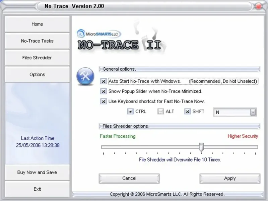This screenshot has height=201, width=268.
Task: Click the Exit button
Action: tap(37, 189)
